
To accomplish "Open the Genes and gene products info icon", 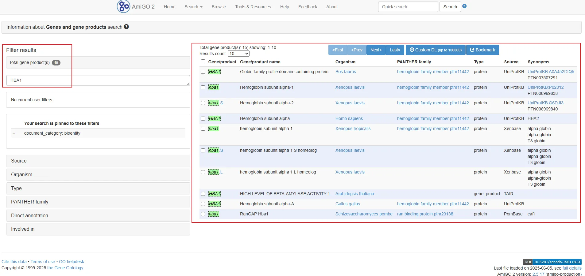I will point(126,27).
